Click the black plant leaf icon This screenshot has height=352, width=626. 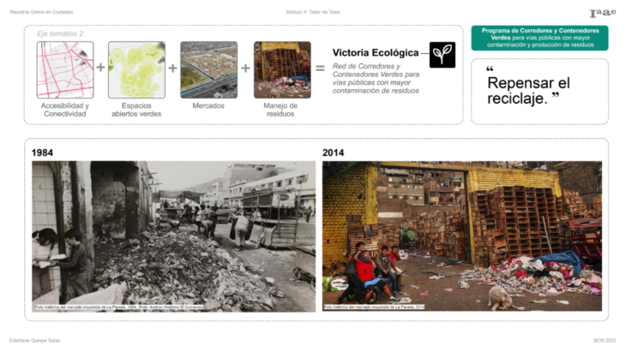pyautogui.click(x=442, y=54)
